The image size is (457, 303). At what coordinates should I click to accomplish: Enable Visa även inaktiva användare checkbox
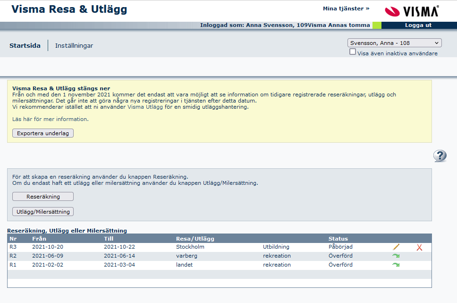(x=353, y=52)
